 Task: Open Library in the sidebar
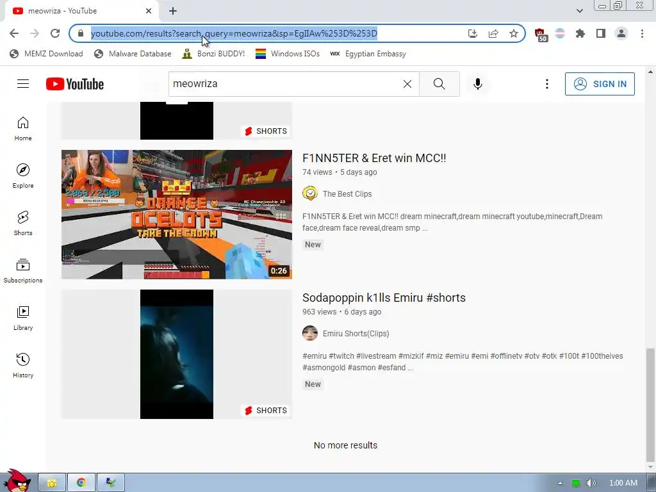(23, 318)
